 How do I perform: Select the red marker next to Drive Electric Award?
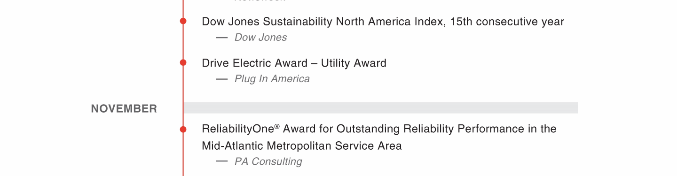click(x=183, y=62)
